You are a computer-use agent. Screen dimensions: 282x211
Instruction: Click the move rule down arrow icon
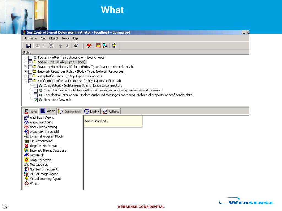pyautogui.click(x=67, y=46)
